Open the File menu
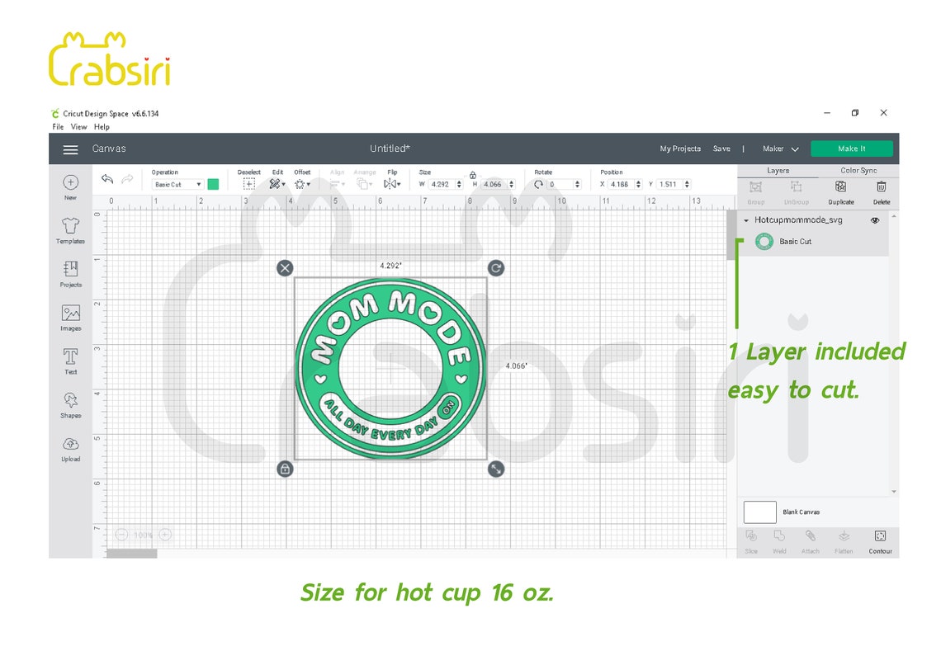Screen dimensions: 941x651 [x=57, y=126]
